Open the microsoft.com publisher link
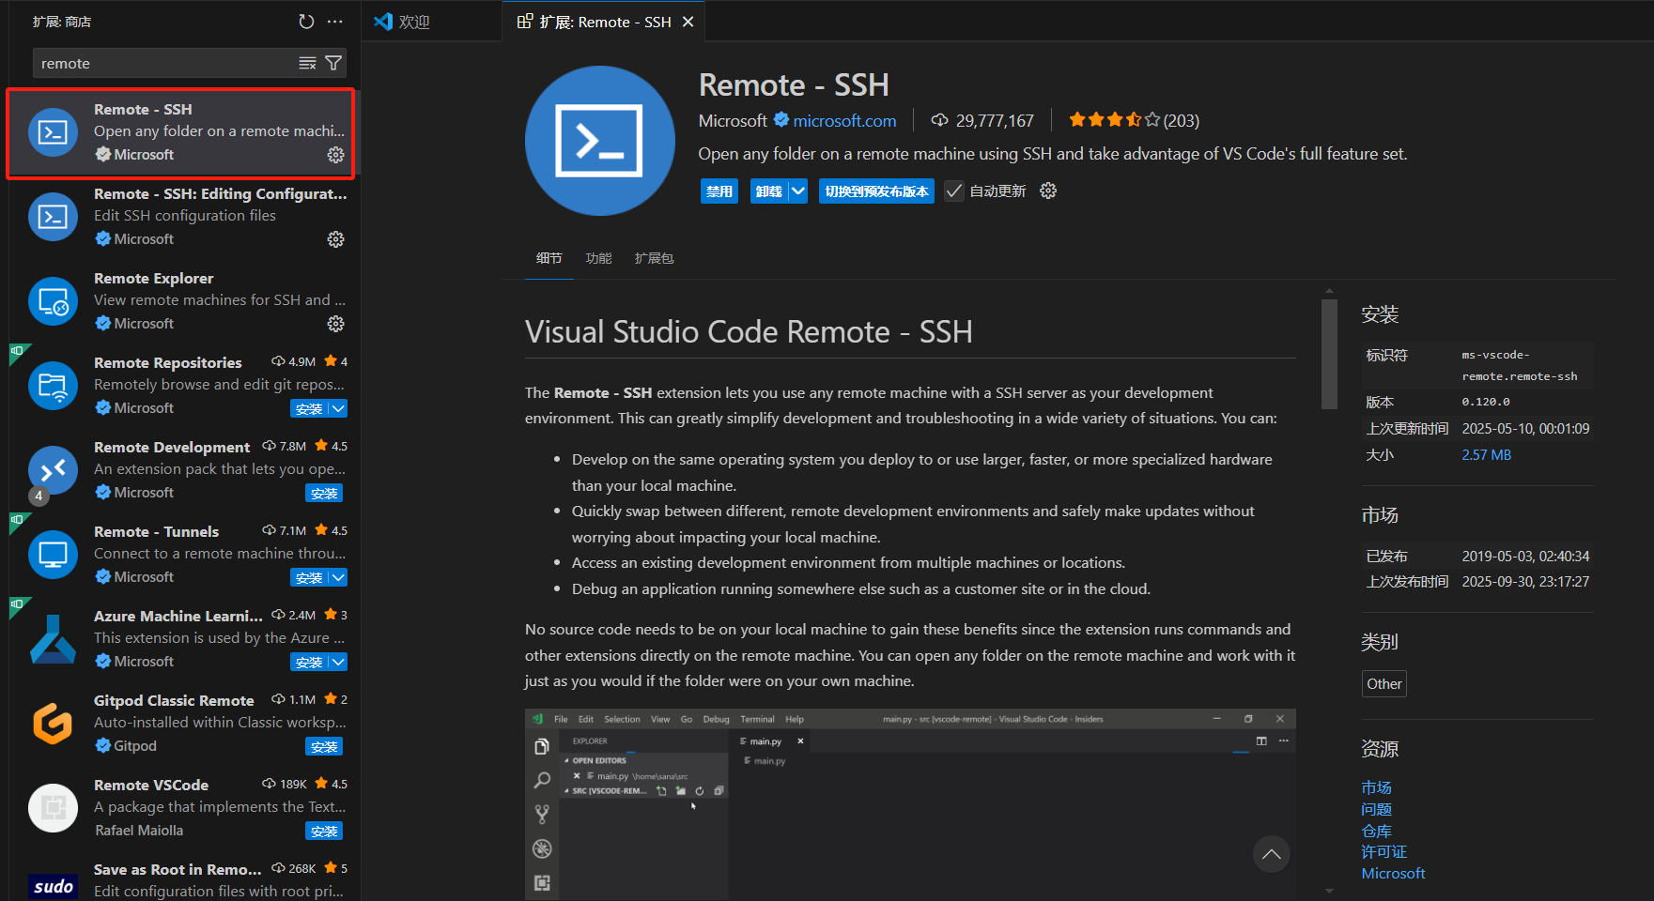The width and height of the screenshot is (1654, 901). pyautogui.click(x=844, y=120)
